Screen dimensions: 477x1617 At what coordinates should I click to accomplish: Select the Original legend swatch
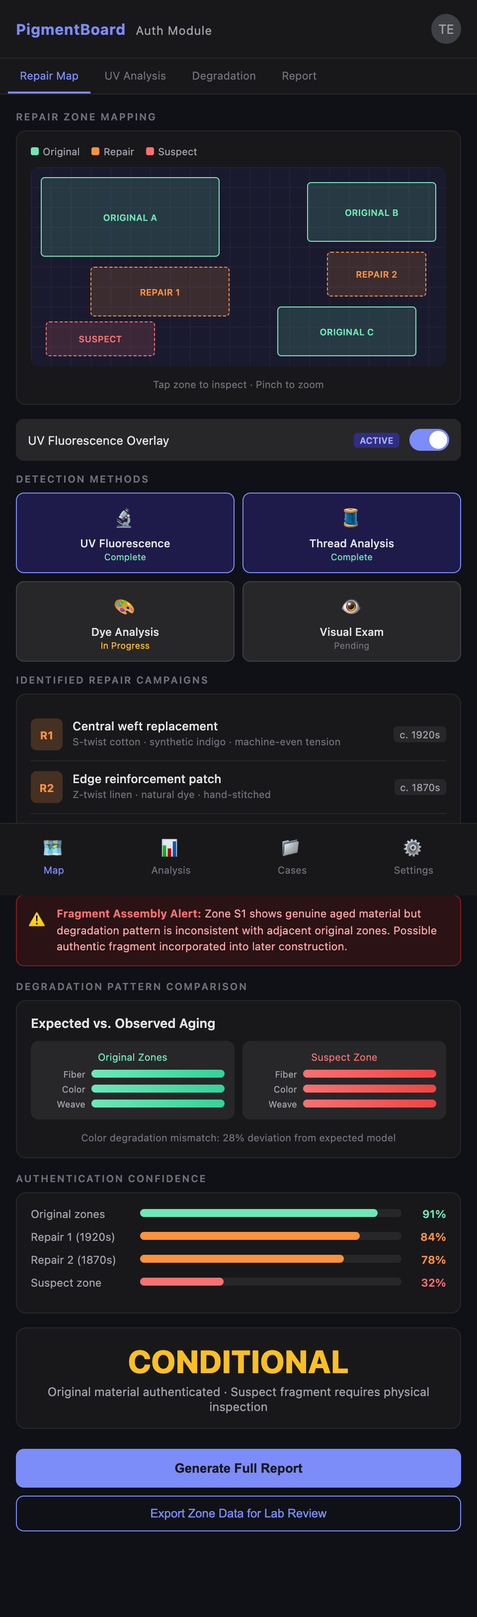click(36, 151)
